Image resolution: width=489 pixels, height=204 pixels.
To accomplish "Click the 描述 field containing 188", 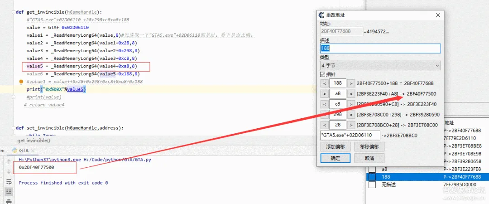I will (x=380, y=49).
